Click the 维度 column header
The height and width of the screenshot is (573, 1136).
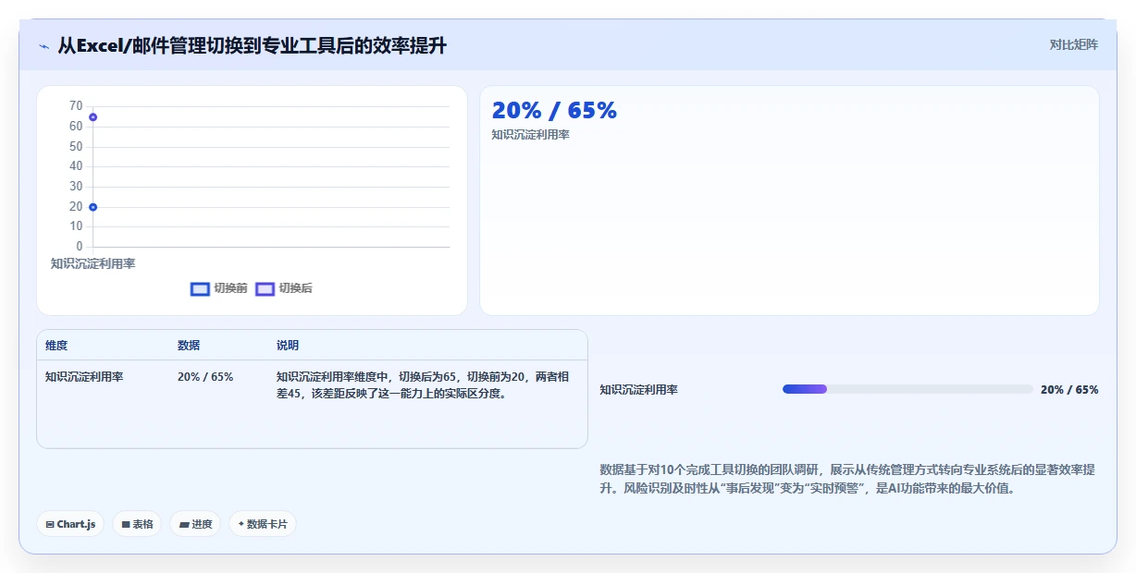click(56, 346)
